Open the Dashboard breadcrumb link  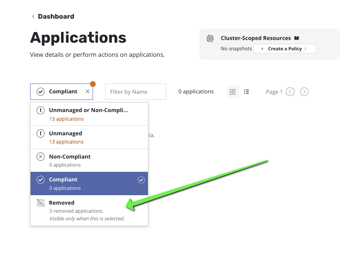(56, 16)
